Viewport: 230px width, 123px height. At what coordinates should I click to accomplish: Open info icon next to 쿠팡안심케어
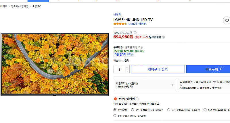click(x=137, y=99)
